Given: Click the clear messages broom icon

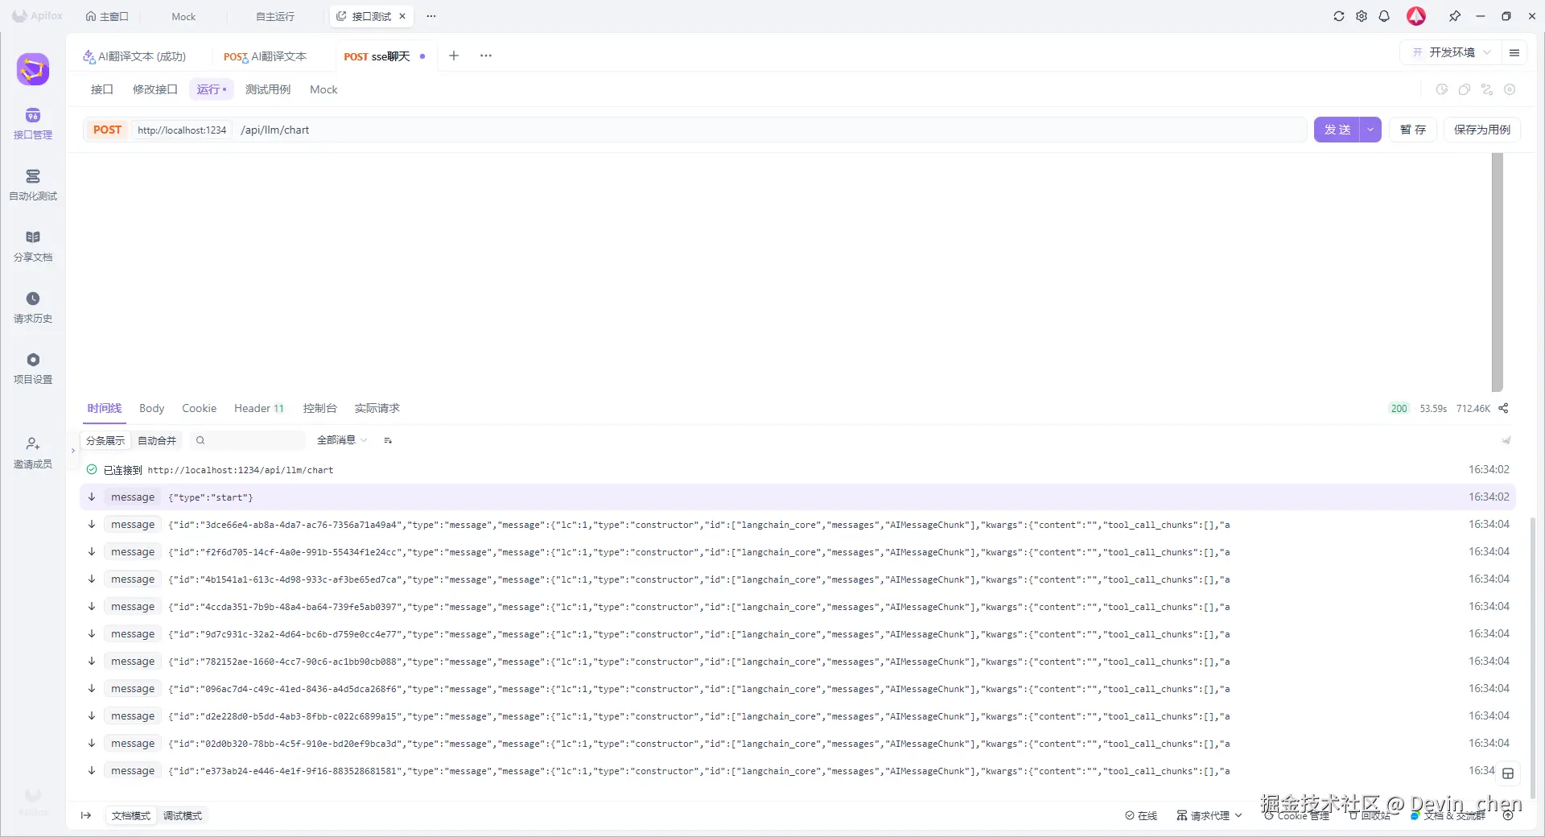Looking at the screenshot, I should [1506, 440].
